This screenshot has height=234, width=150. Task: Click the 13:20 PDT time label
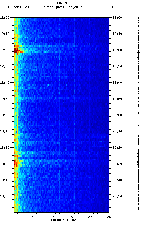5,148
